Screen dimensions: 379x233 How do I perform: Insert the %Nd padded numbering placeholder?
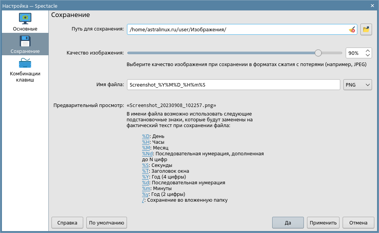click(147, 154)
